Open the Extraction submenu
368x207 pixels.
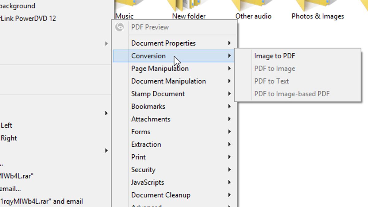pos(146,144)
